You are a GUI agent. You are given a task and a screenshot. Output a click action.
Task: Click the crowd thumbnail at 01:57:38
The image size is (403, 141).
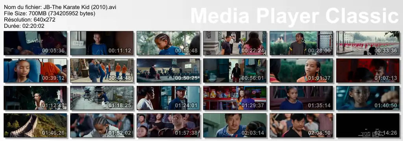168,125
